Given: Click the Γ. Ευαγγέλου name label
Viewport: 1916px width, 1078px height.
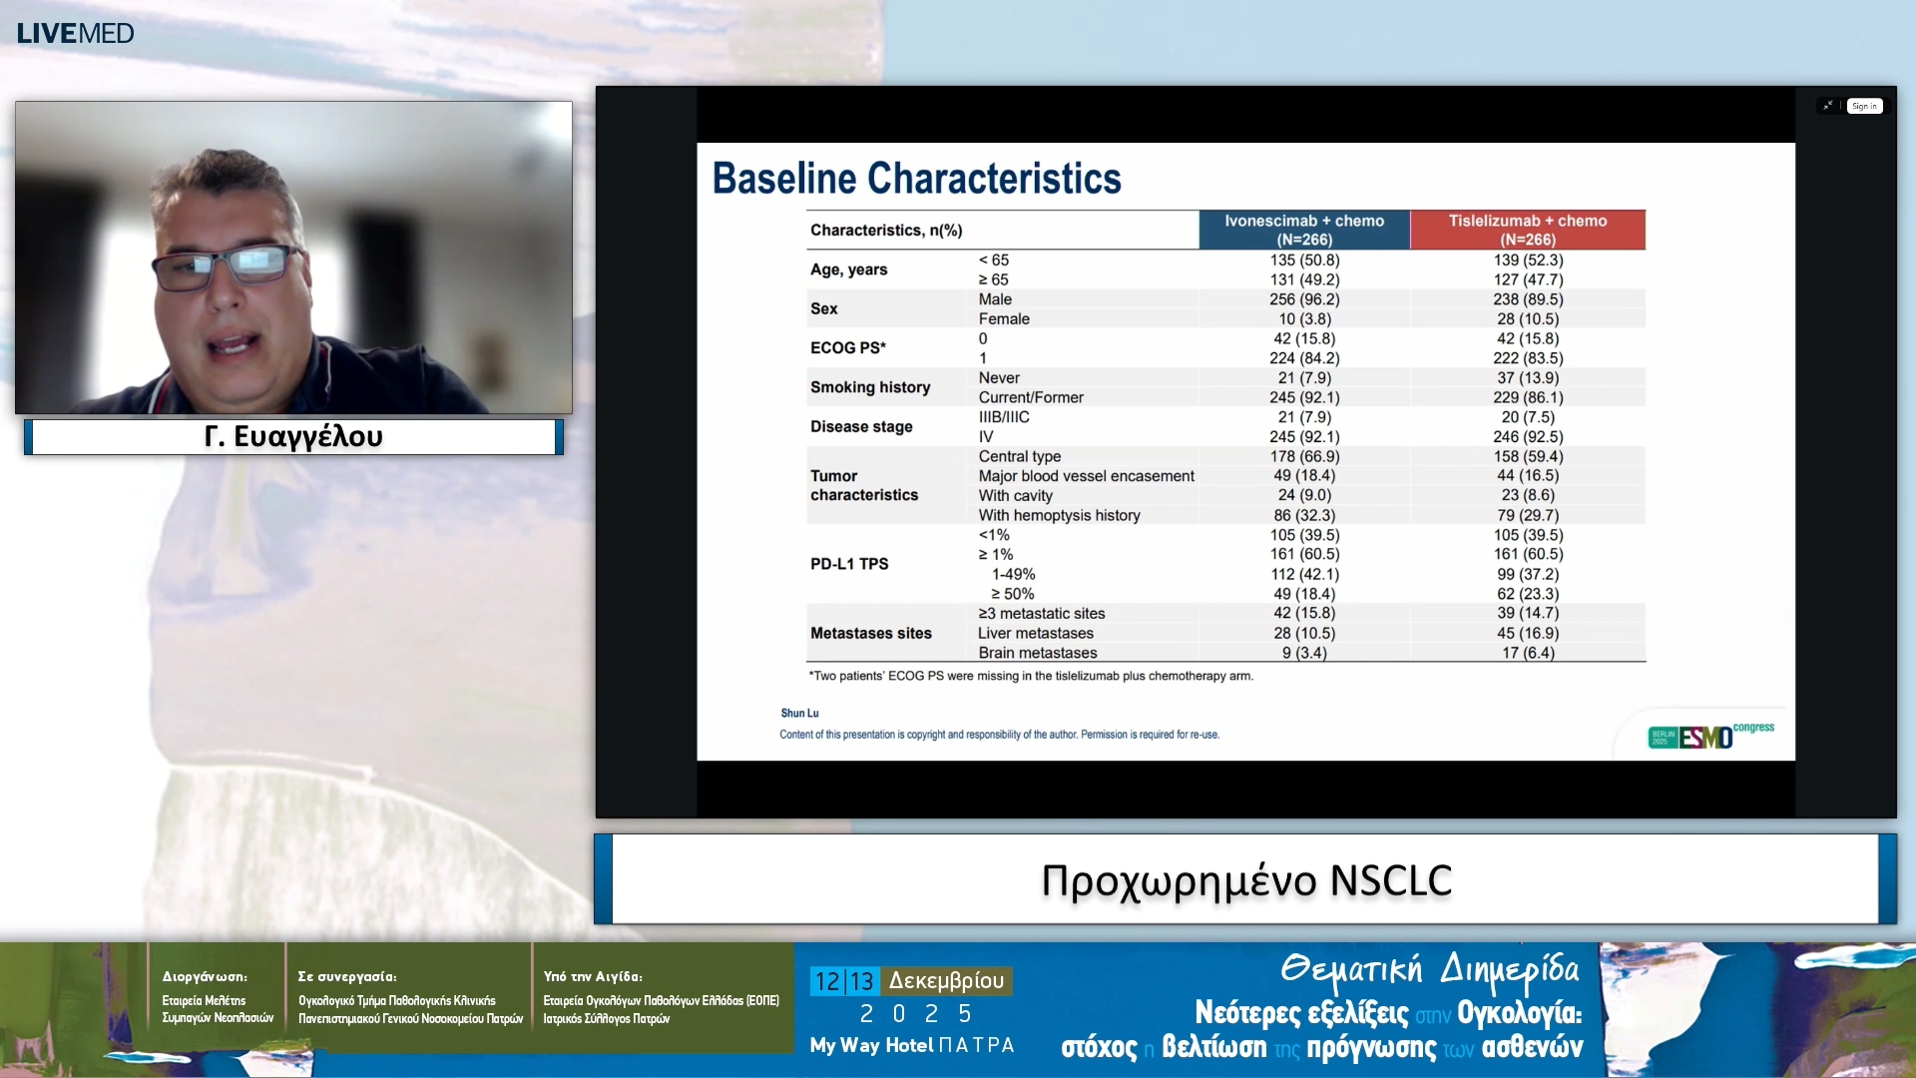Looking at the screenshot, I should pos(293,437).
